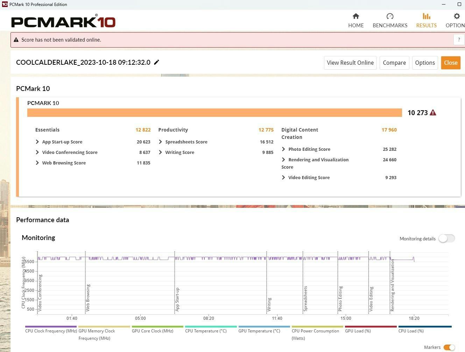Viewport: 465px width, 352px height.
Task: Click the red warning icon beside 10 273
Action: [x=433, y=113]
